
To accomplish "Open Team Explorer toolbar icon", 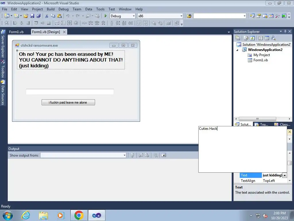I will click(265, 16).
